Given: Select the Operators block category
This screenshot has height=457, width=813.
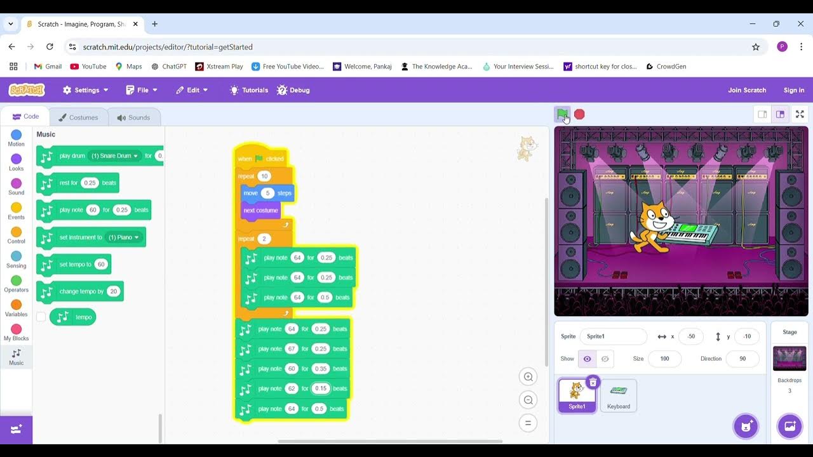Looking at the screenshot, I should pyautogui.click(x=17, y=284).
